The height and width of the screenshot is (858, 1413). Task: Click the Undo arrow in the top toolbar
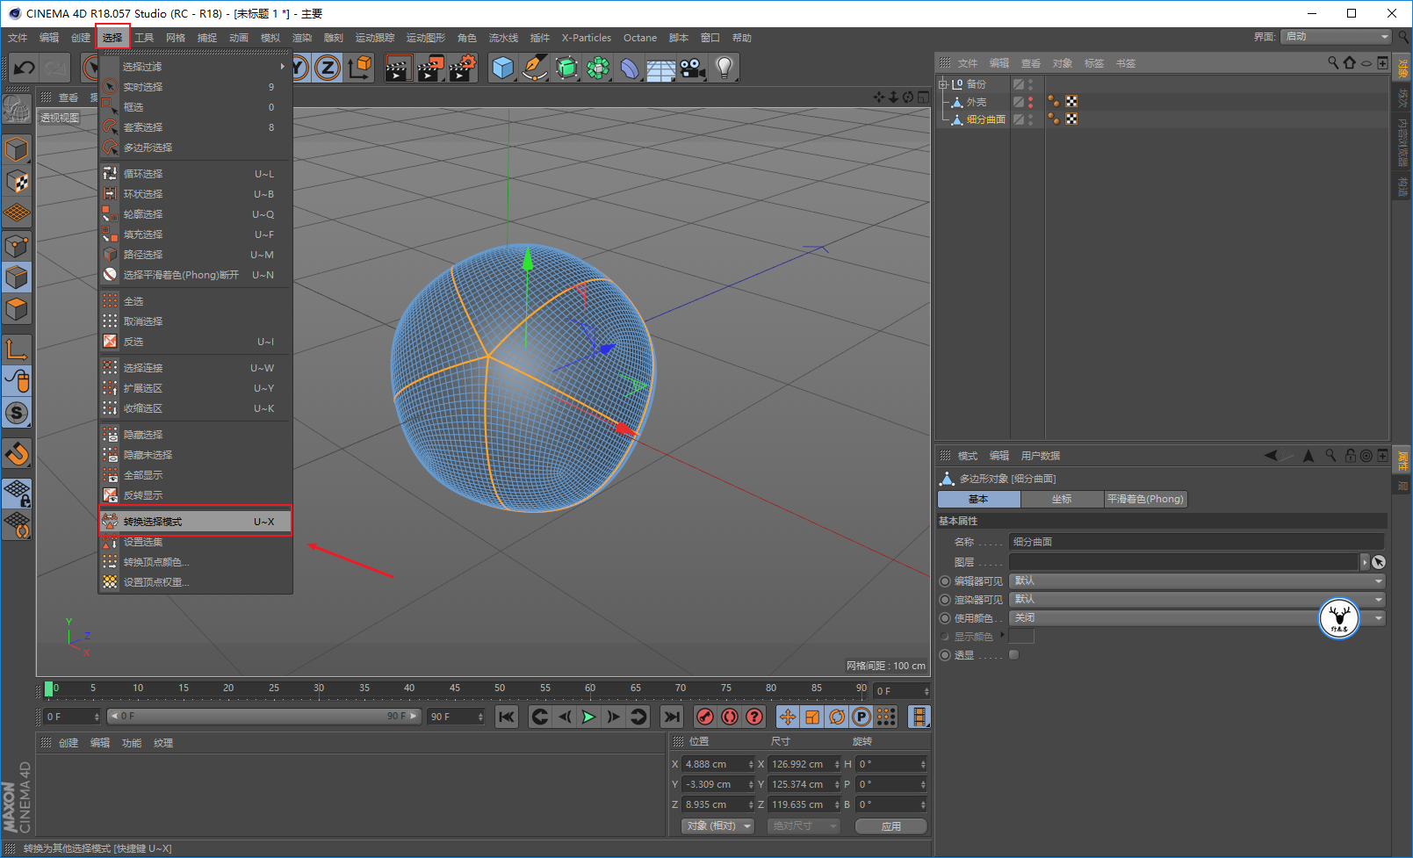click(x=25, y=68)
